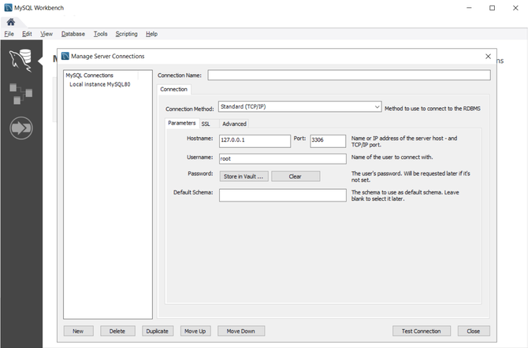Maximize the MySQL Workbench window
The image size is (528, 348).
click(492, 8)
